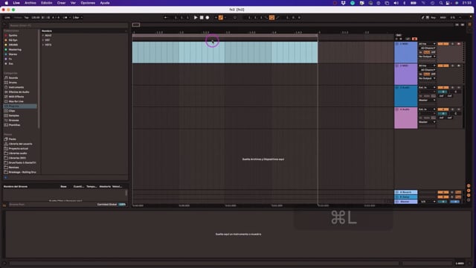The image size is (476, 268).
Task: Toggle the orange Loop switch
Action: [x=271, y=18]
